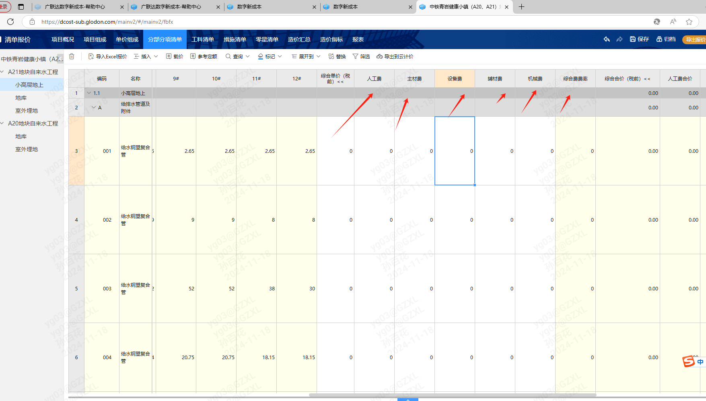Viewport: 706px width, 401px height.
Task: Switch to the 措施清单 tab
Action: point(235,39)
